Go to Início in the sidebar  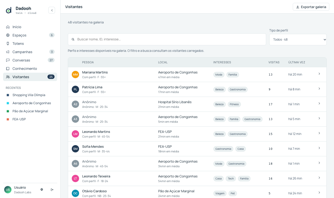click(x=30, y=27)
